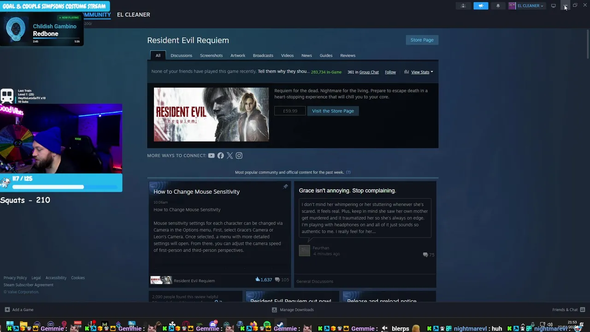
Task: Switch to the News tab
Action: coord(307,55)
